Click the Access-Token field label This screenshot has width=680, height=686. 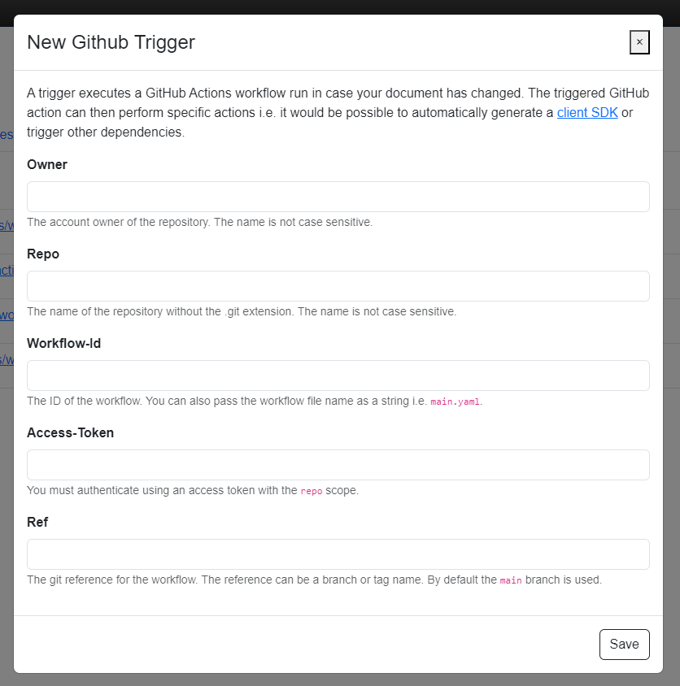click(x=71, y=432)
